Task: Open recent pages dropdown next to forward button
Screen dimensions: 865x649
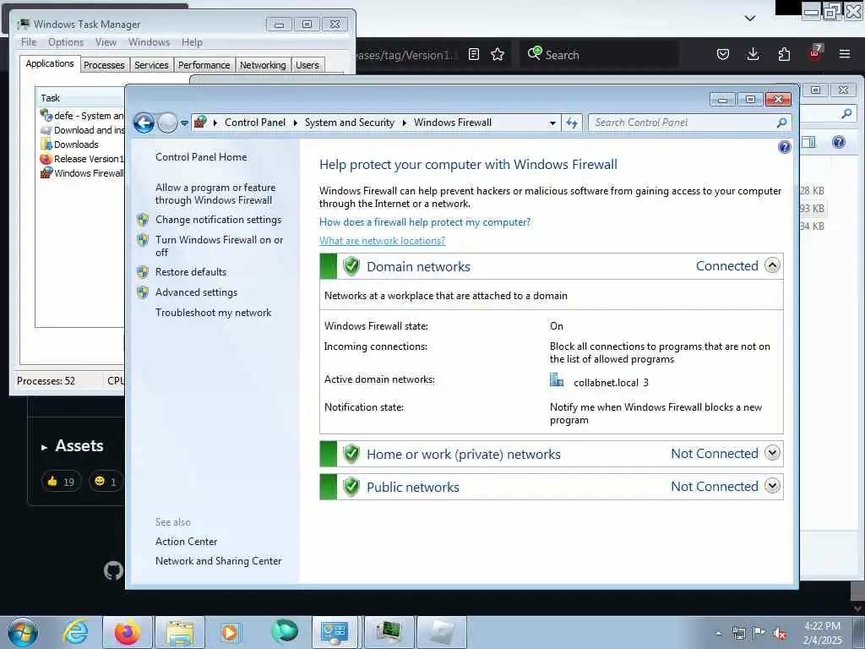Action: click(x=184, y=123)
